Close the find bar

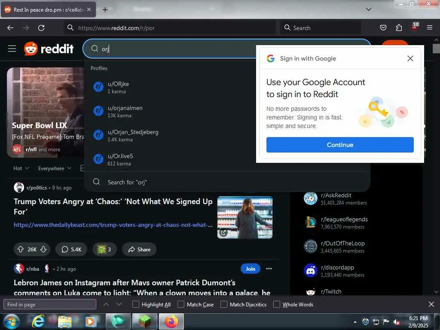pos(431,304)
